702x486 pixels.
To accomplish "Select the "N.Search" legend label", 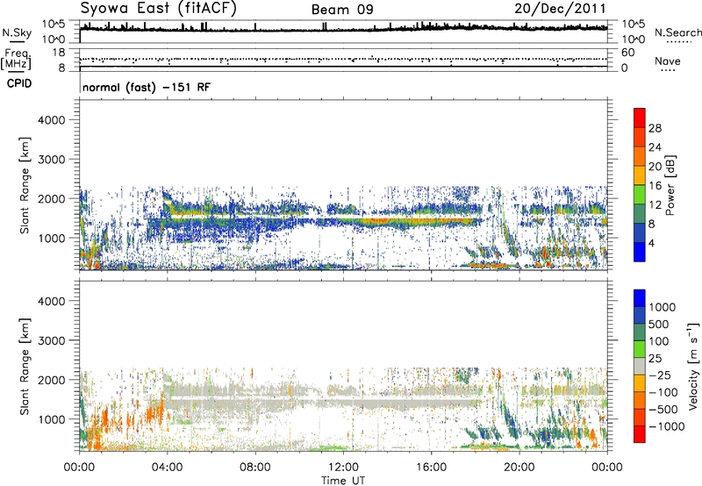I will pos(677,32).
